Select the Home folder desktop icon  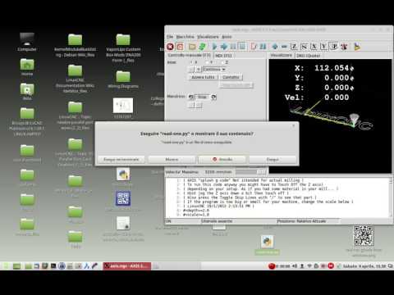coord(27,67)
